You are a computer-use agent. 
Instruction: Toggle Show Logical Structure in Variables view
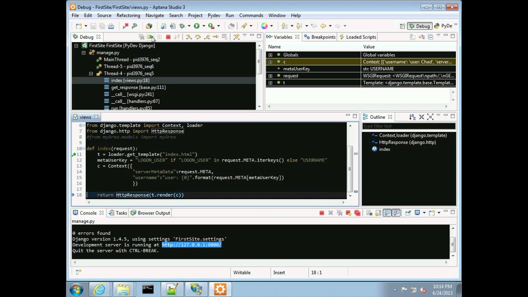[x=421, y=37]
